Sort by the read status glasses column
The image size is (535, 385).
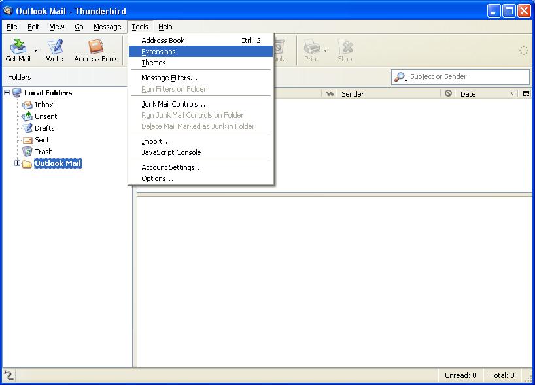[x=329, y=93]
